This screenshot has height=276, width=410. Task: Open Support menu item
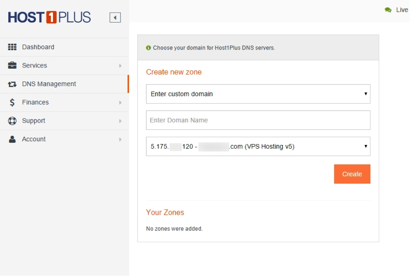[64, 121]
